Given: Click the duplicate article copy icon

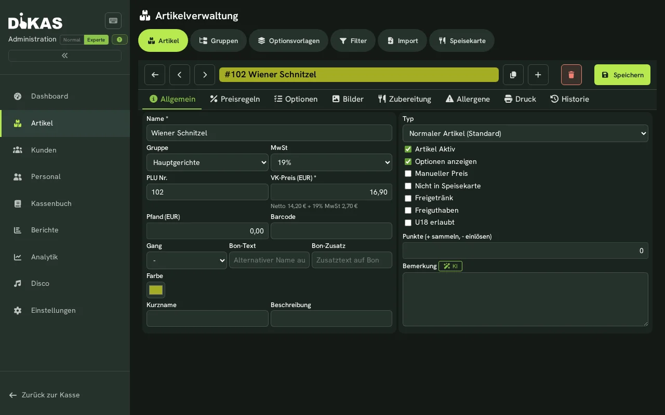Looking at the screenshot, I should [x=513, y=75].
